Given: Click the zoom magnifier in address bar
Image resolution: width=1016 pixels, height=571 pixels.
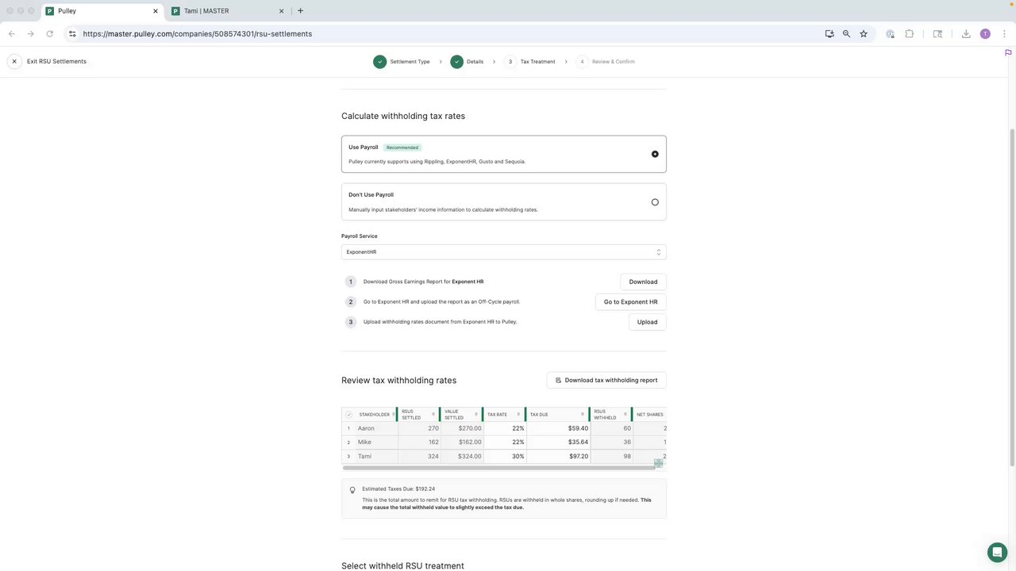Looking at the screenshot, I should (846, 34).
